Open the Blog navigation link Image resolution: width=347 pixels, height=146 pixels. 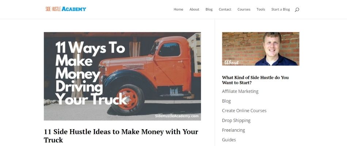pos(209,9)
